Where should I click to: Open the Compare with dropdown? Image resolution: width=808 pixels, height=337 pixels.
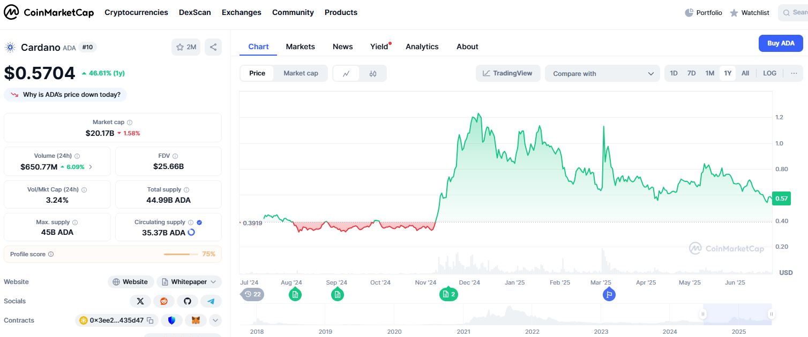(602, 74)
